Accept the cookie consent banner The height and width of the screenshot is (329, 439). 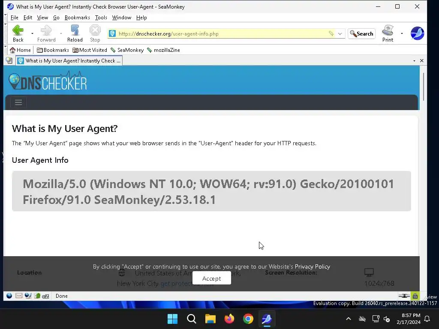212,278
